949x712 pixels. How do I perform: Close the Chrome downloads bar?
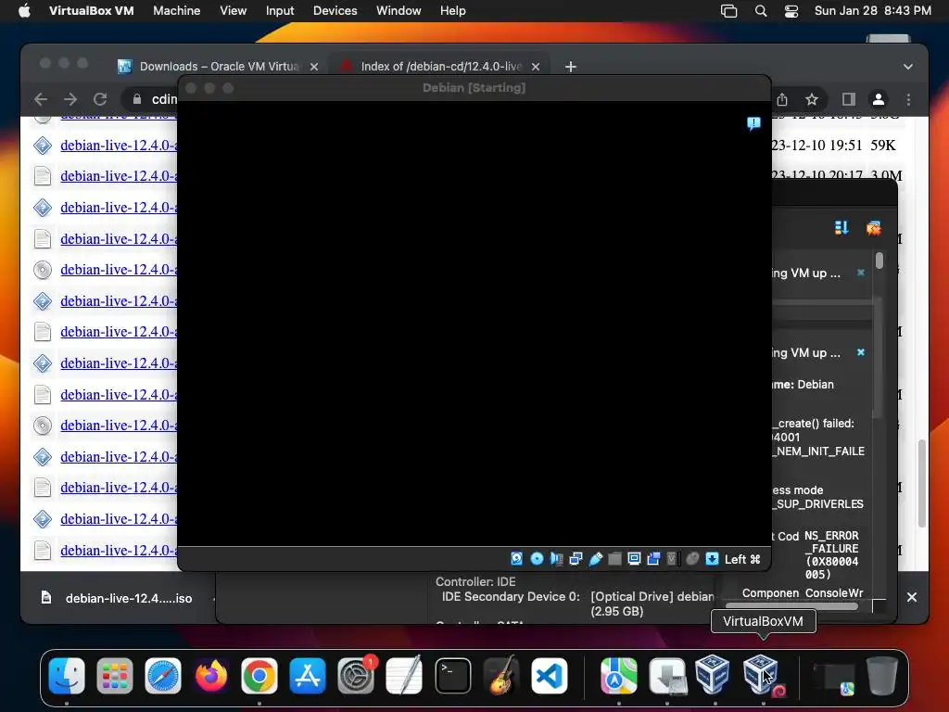912,598
